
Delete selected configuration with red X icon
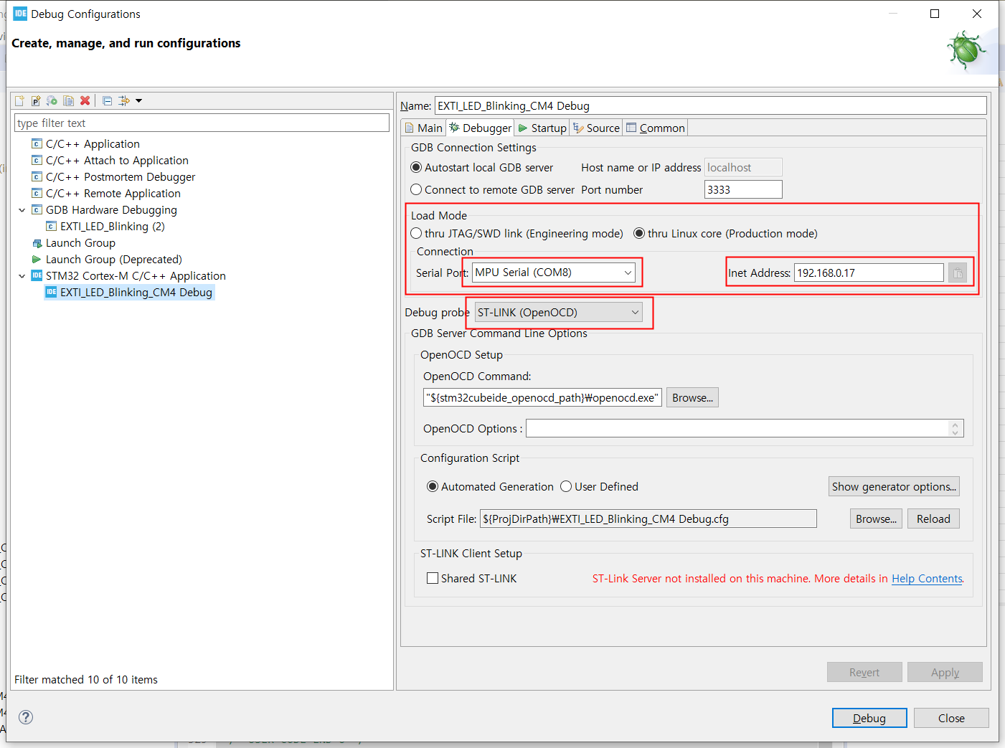(x=85, y=100)
